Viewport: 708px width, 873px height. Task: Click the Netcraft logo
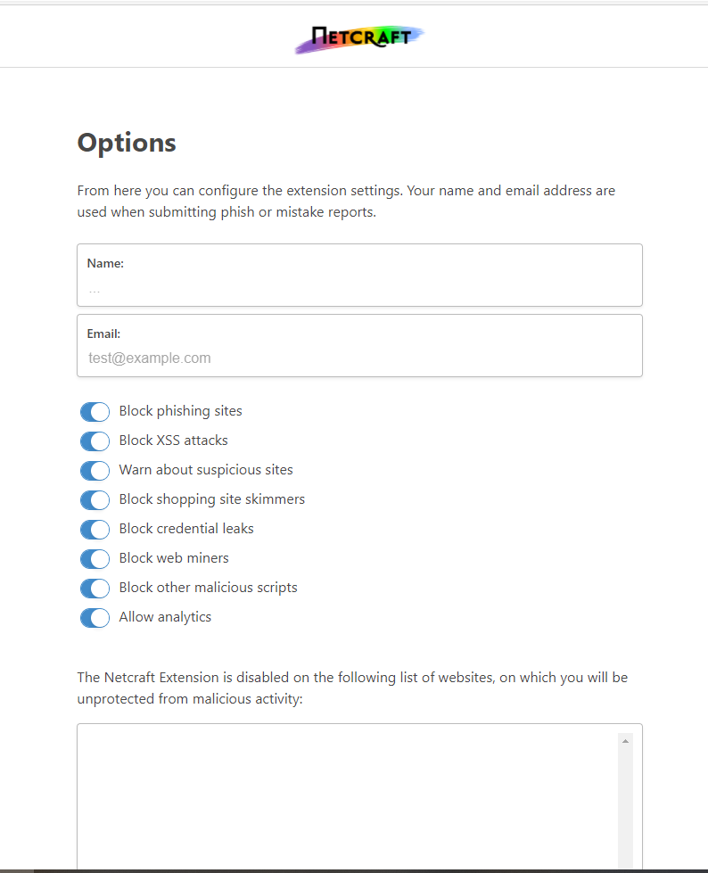360,37
